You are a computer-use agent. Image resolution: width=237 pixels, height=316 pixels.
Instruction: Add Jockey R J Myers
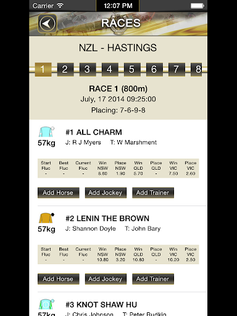[106, 193]
